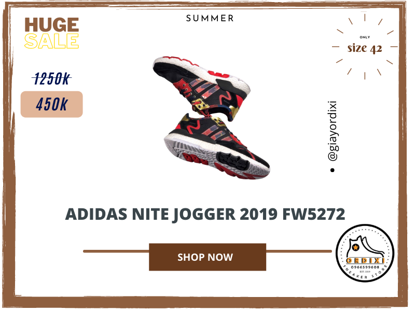The image size is (415, 311).
Task: Click the ONLY label above size 42
Action: coord(365,37)
